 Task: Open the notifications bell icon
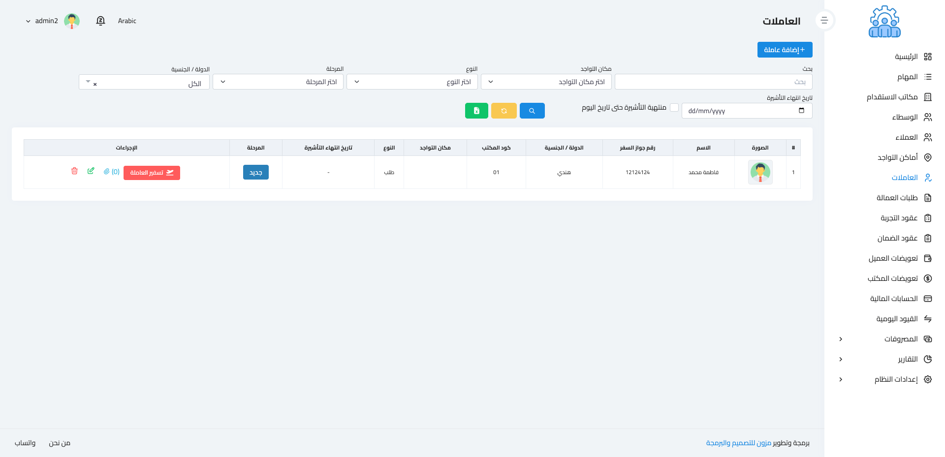tap(100, 21)
